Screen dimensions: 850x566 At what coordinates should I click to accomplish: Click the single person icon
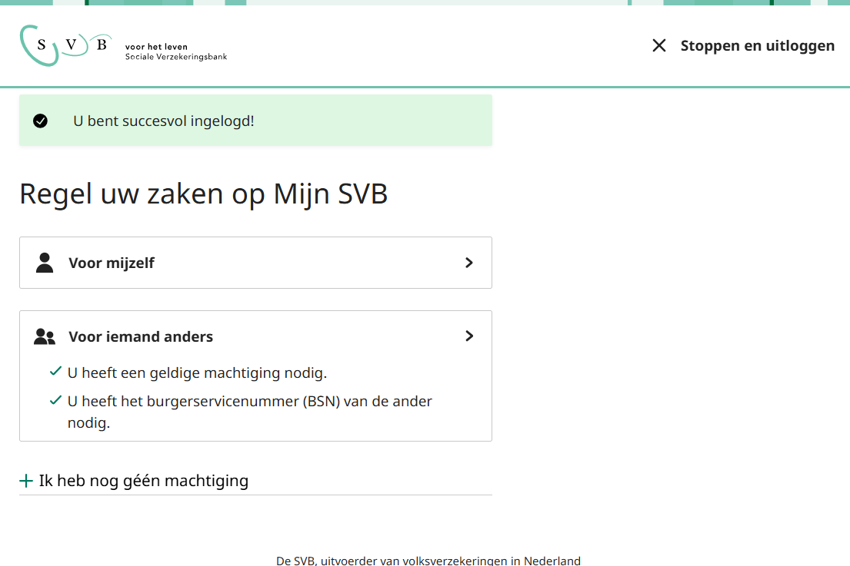(x=45, y=263)
